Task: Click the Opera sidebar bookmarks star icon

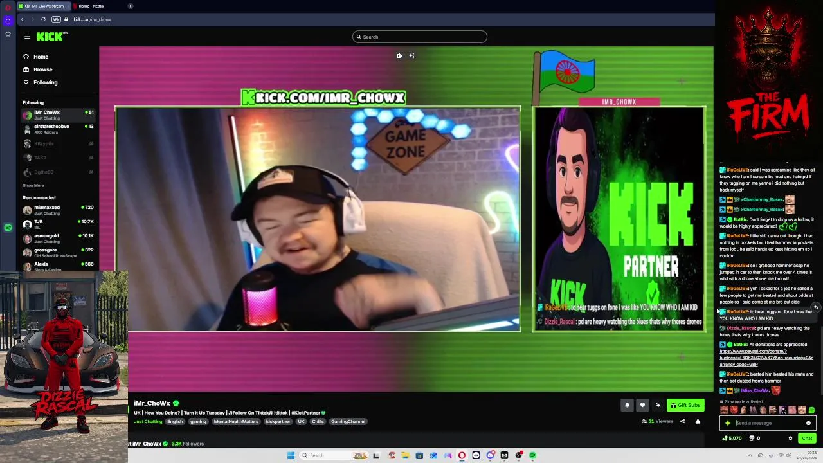Action: (x=8, y=33)
